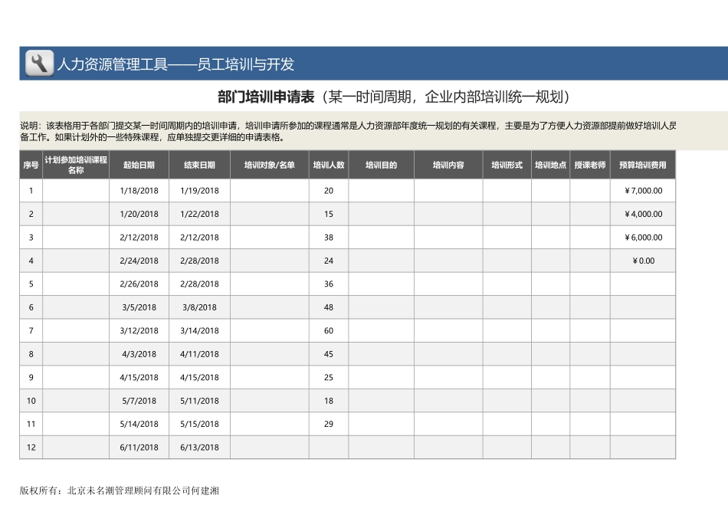Click trainee count cell 25
This screenshot has height=515, width=728.
[x=329, y=378]
